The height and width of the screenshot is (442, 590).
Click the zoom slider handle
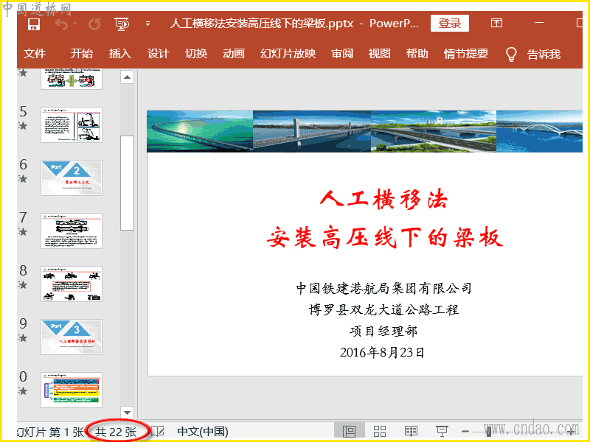coord(488,431)
